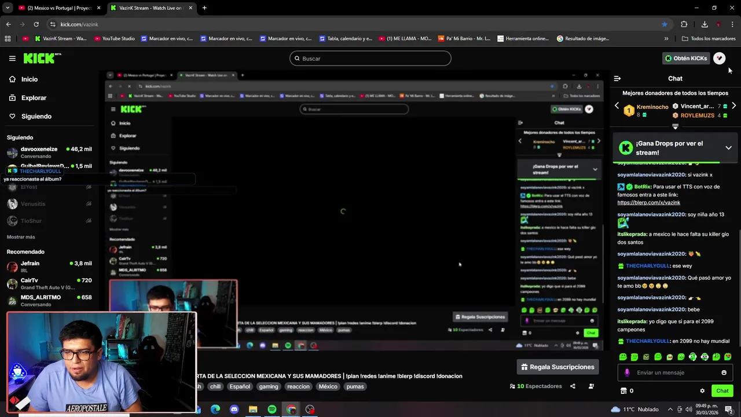Share the stream via share icon
This screenshot has height=417, width=741.
point(573,386)
